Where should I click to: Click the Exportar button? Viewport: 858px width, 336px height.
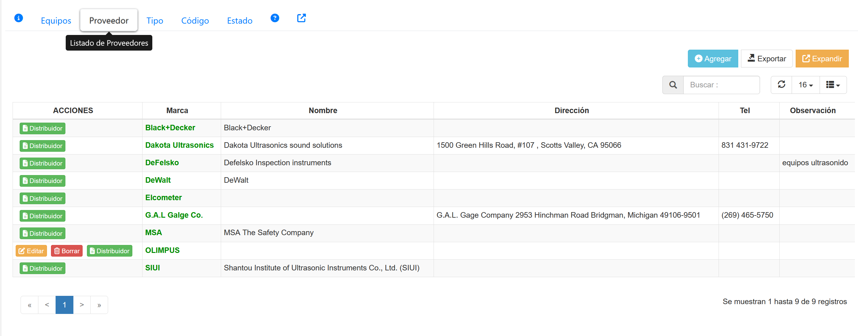click(766, 59)
